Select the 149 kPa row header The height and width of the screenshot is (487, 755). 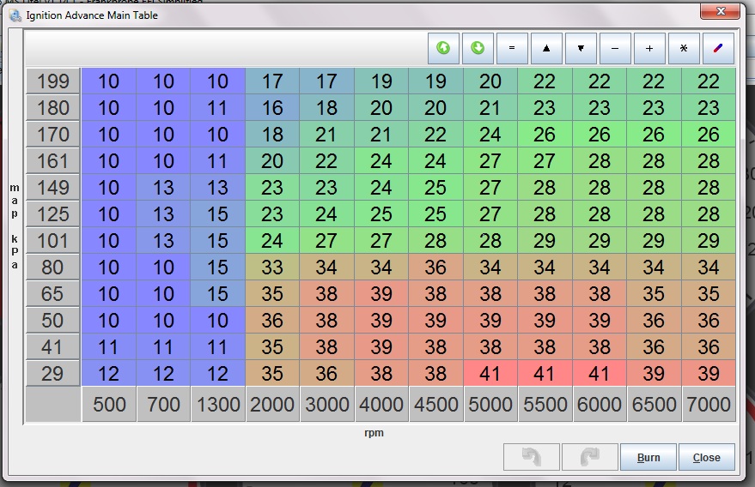[52, 188]
